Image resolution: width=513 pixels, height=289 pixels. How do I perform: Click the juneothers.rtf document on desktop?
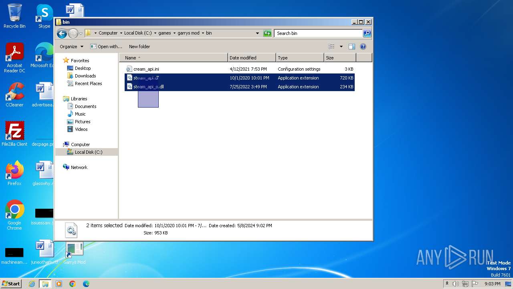44,252
